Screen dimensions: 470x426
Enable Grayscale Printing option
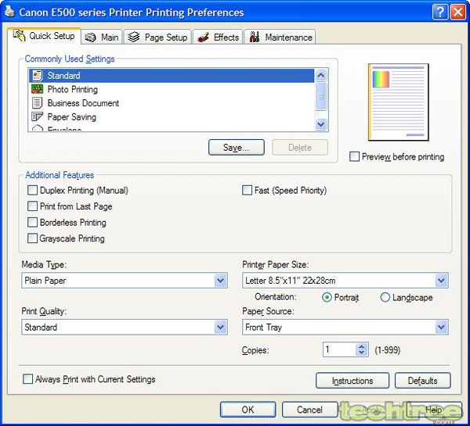pyautogui.click(x=32, y=238)
